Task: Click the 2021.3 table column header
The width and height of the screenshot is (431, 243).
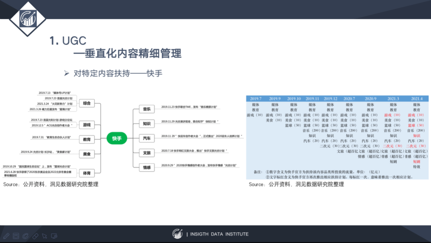Action: pyautogui.click(x=393, y=99)
